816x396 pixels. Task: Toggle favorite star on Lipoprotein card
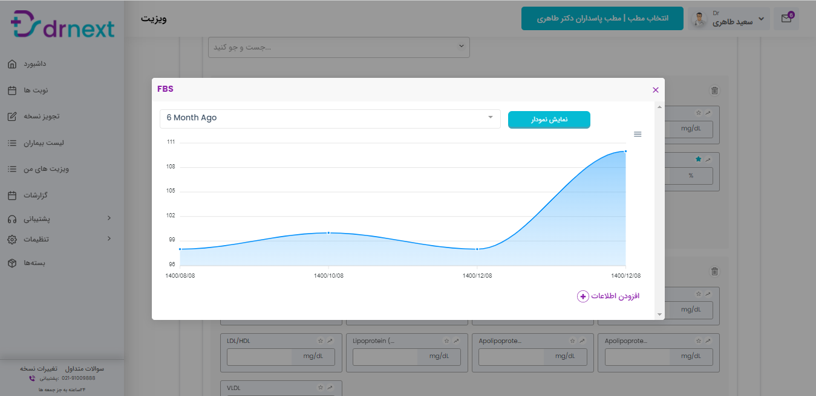446,341
